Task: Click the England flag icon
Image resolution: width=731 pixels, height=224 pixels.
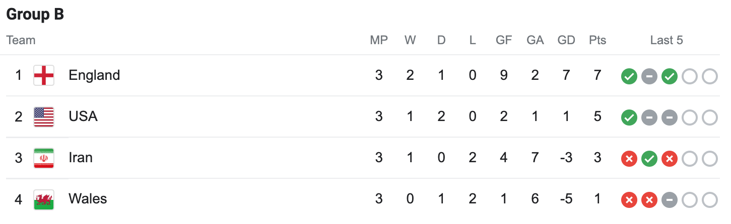Action: [44, 75]
